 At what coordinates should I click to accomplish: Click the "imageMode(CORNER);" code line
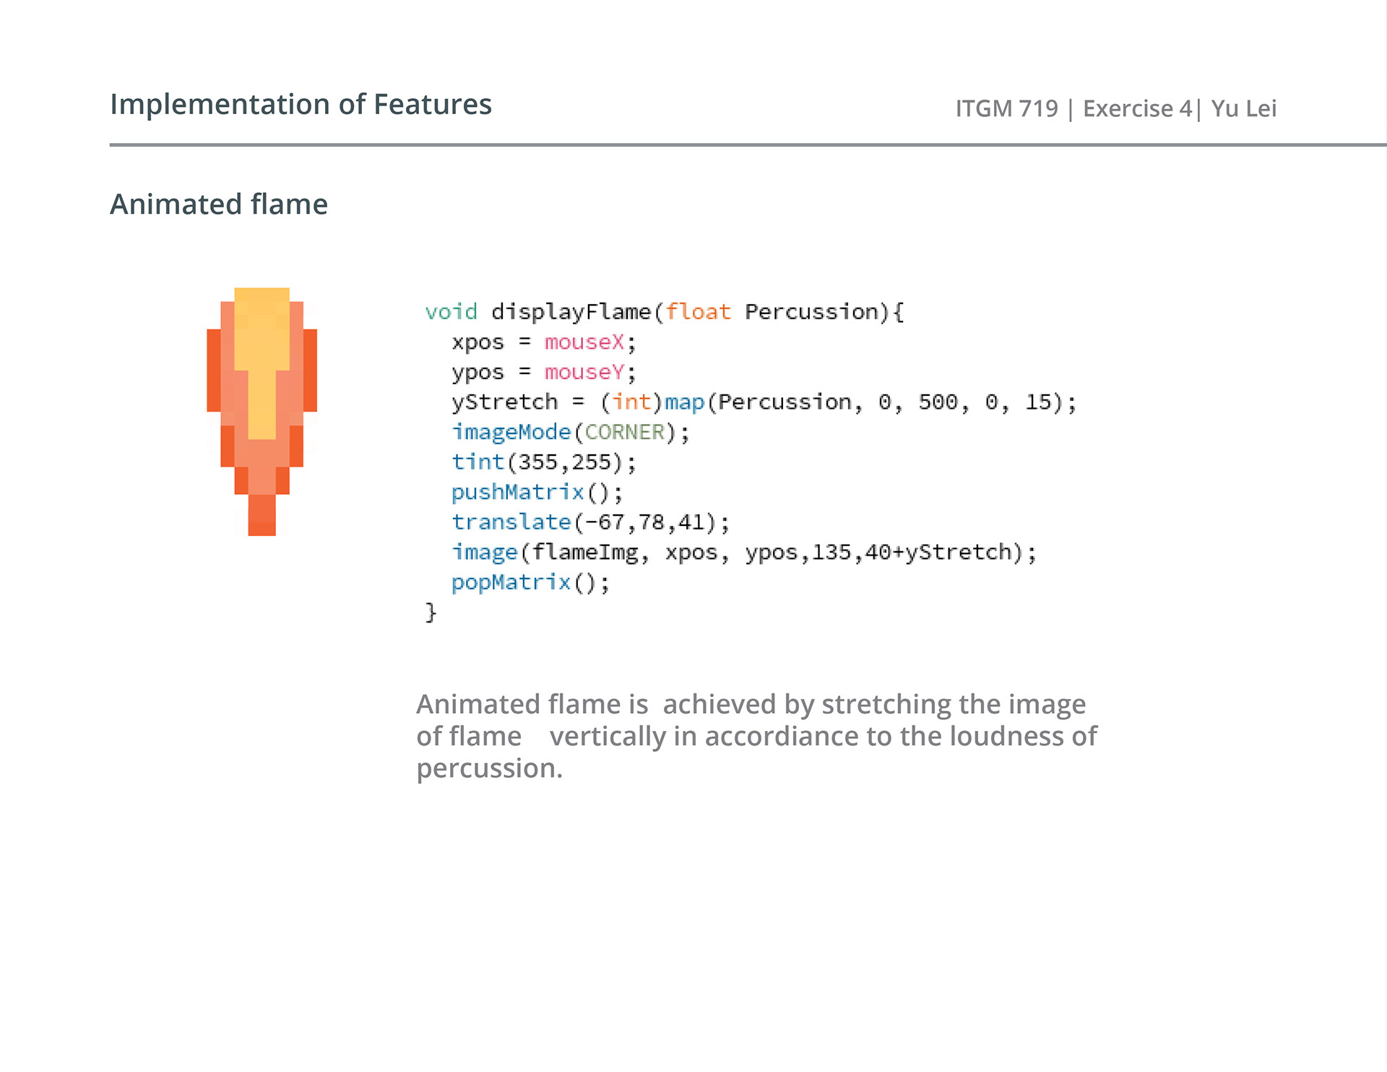[570, 433]
